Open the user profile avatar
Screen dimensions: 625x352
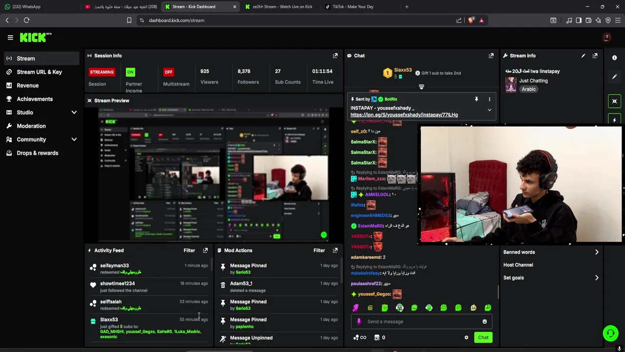606,38
